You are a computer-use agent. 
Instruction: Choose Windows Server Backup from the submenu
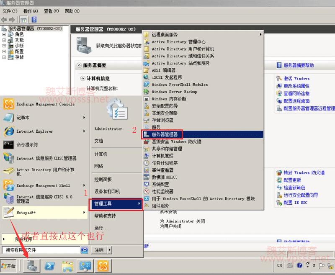(x=174, y=92)
